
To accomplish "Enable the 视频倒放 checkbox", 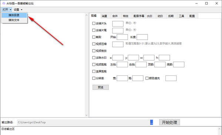I will coord(94,51).
